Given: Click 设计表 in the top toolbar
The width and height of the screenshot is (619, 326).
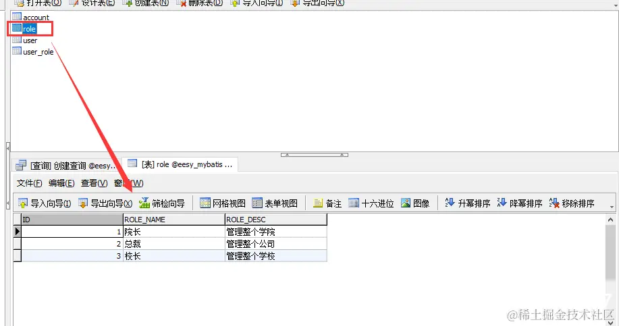Looking at the screenshot, I should (x=92, y=3).
